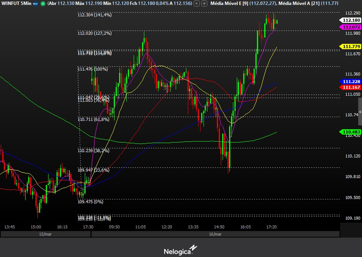The height and width of the screenshot is (257, 362).
Task: Click the 15/mar date bar
Action: tap(45, 234)
